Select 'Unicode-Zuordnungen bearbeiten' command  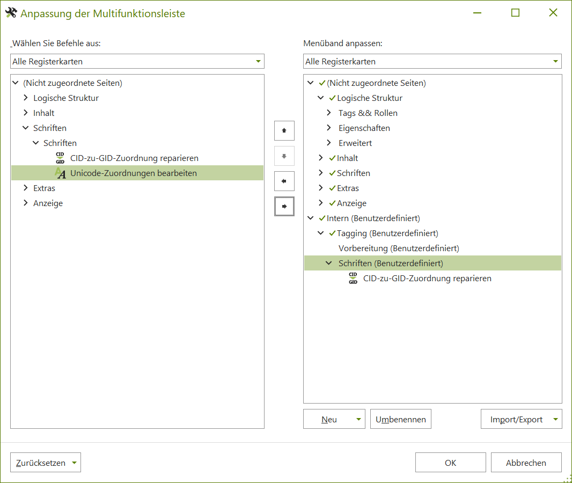(x=137, y=173)
